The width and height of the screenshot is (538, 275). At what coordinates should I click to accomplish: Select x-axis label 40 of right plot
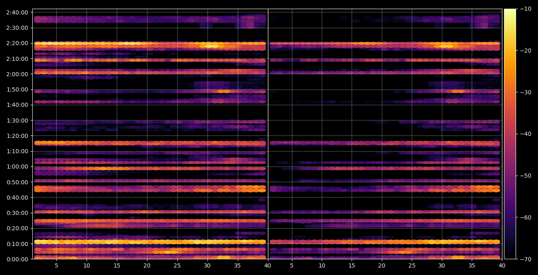pos(502,266)
